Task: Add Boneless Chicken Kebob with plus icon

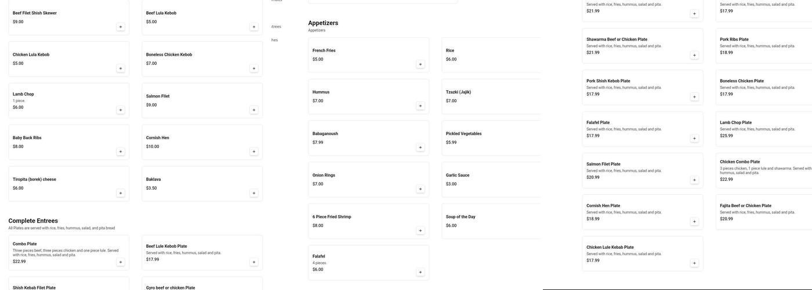Action: [x=253, y=68]
